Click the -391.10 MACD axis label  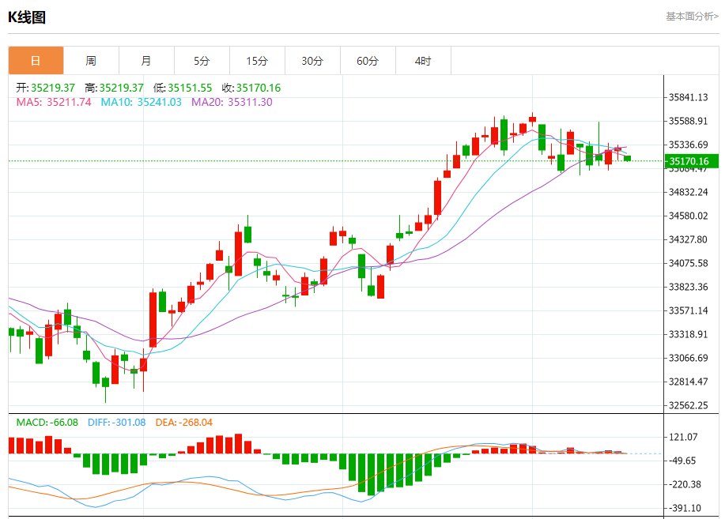point(685,509)
